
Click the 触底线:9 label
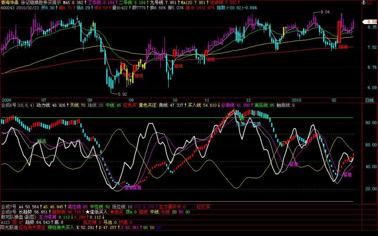pos(285,105)
